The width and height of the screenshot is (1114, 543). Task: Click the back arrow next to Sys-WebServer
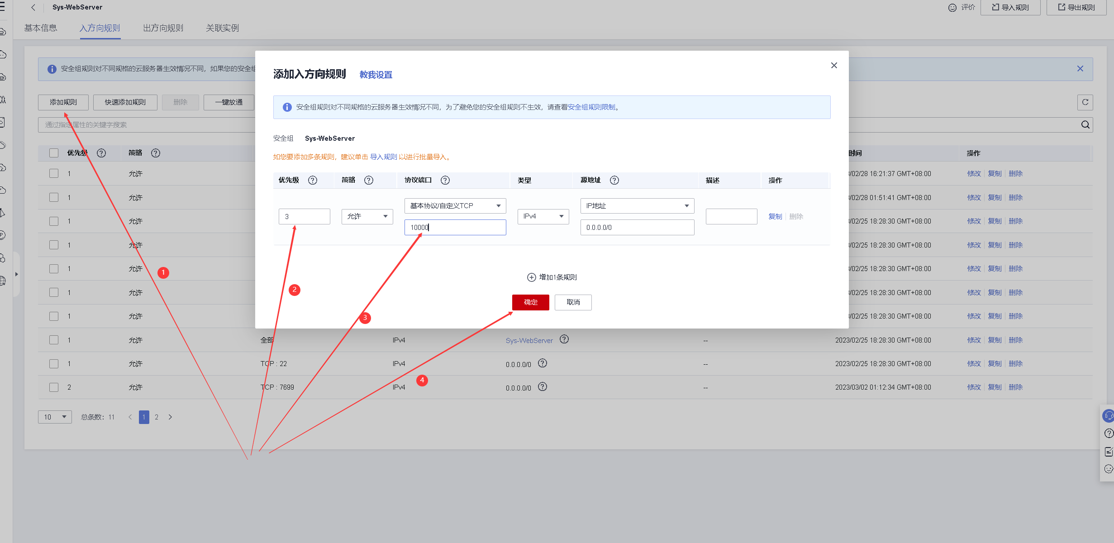point(33,7)
